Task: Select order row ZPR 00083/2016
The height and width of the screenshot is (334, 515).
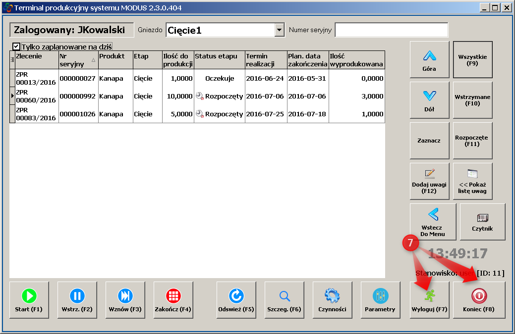Action: [36, 114]
